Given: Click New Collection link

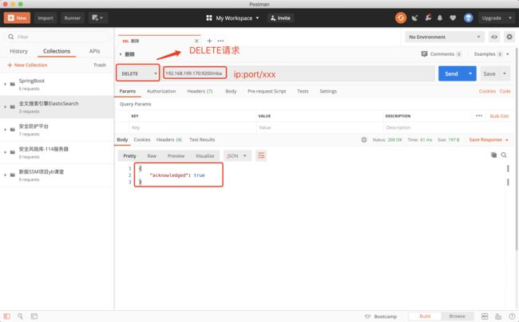Looking at the screenshot, I should 27,65.
